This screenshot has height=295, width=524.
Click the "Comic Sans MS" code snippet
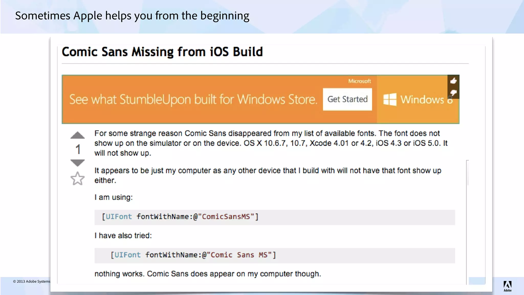(x=193, y=255)
